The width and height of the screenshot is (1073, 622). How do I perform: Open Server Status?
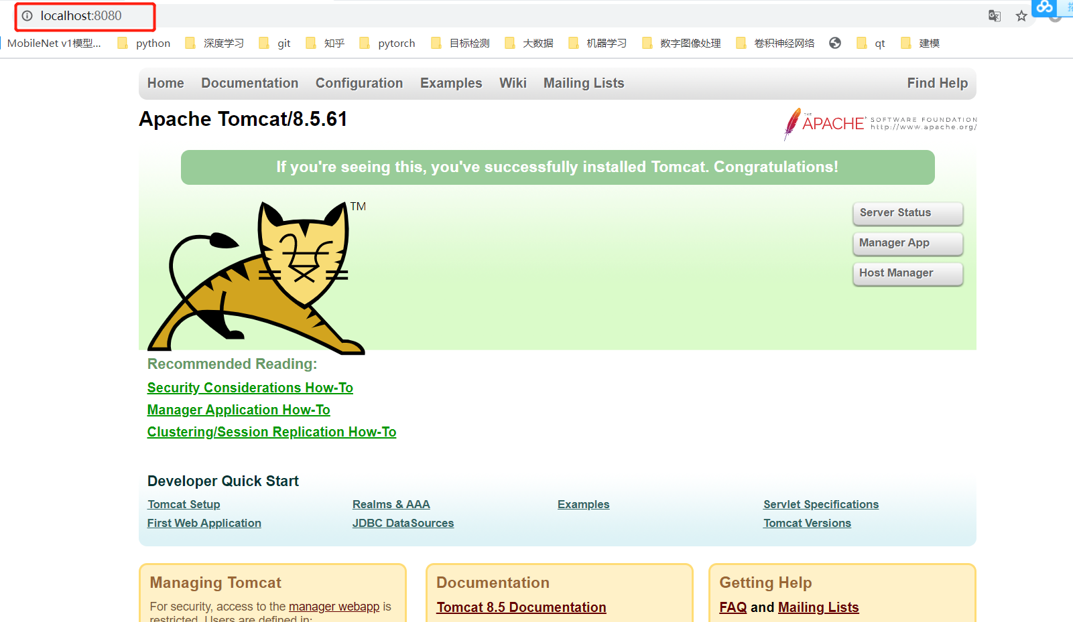907,212
